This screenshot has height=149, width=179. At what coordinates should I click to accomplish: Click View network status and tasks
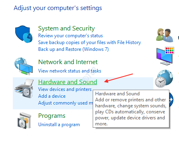(69, 71)
